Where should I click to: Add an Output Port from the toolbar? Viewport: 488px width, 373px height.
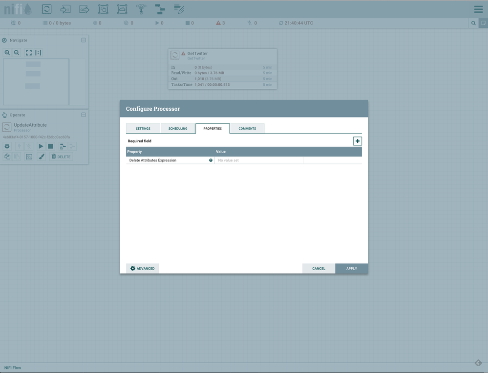tap(85, 9)
